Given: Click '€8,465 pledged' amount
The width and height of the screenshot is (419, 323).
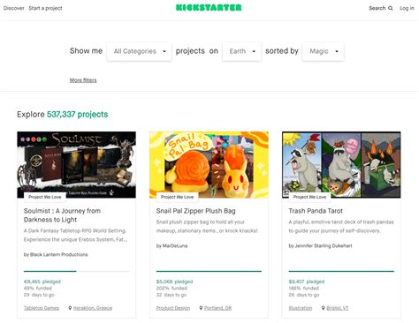Looking at the screenshot, I should [42, 282].
